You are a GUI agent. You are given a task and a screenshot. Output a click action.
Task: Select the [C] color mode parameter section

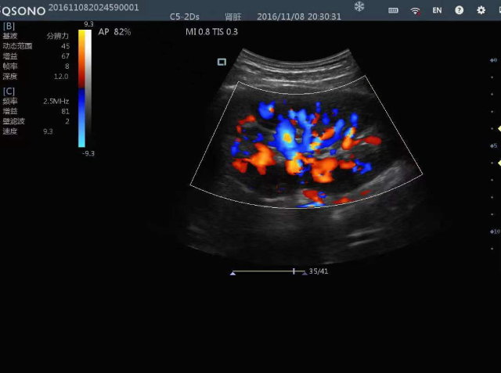click(x=9, y=91)
